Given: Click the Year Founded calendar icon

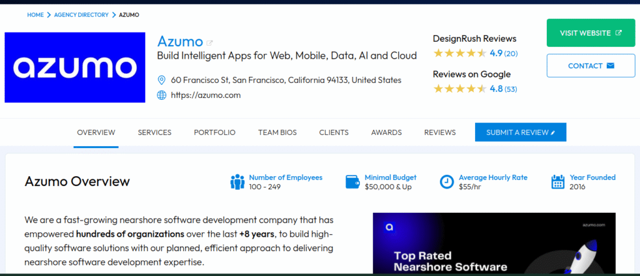Looking at the screenshot, I should [x=558, y=182].
